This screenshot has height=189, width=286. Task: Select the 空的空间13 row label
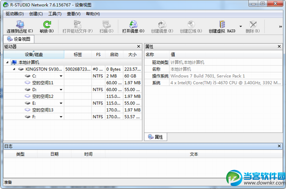[x=43, y=110]
